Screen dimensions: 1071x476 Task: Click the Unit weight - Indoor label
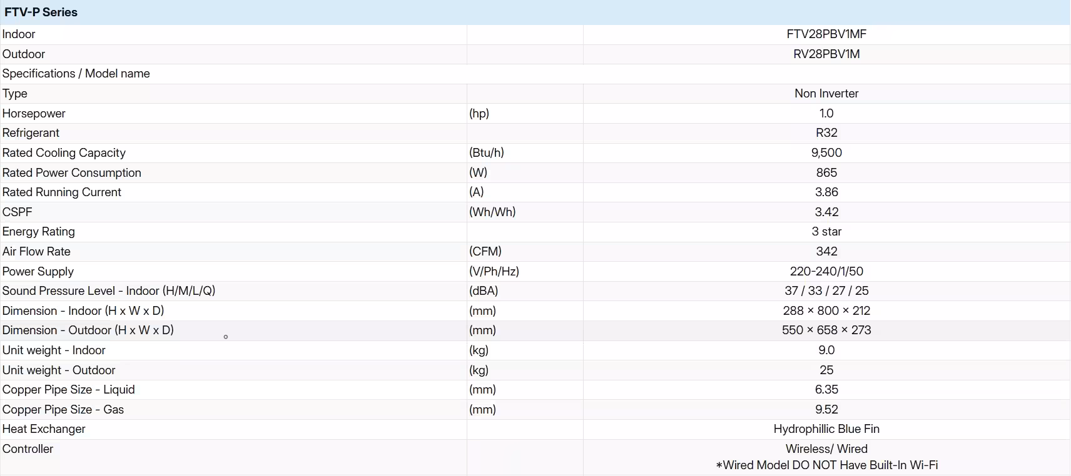pyautogui.click(x=54, y=350)
